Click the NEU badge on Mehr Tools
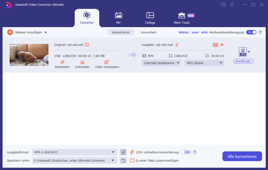The image size is (268, 170). click(191, 16)
